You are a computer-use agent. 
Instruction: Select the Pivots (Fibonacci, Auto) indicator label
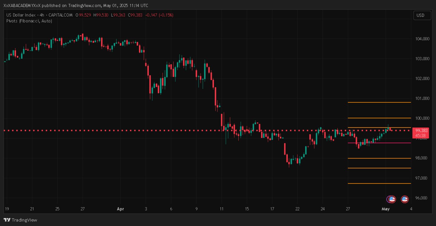(29, 21)
